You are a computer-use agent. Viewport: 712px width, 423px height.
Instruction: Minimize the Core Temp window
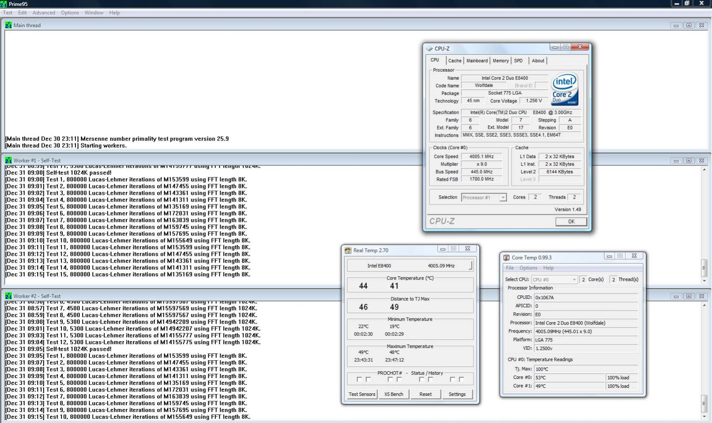tap(609, 256)
